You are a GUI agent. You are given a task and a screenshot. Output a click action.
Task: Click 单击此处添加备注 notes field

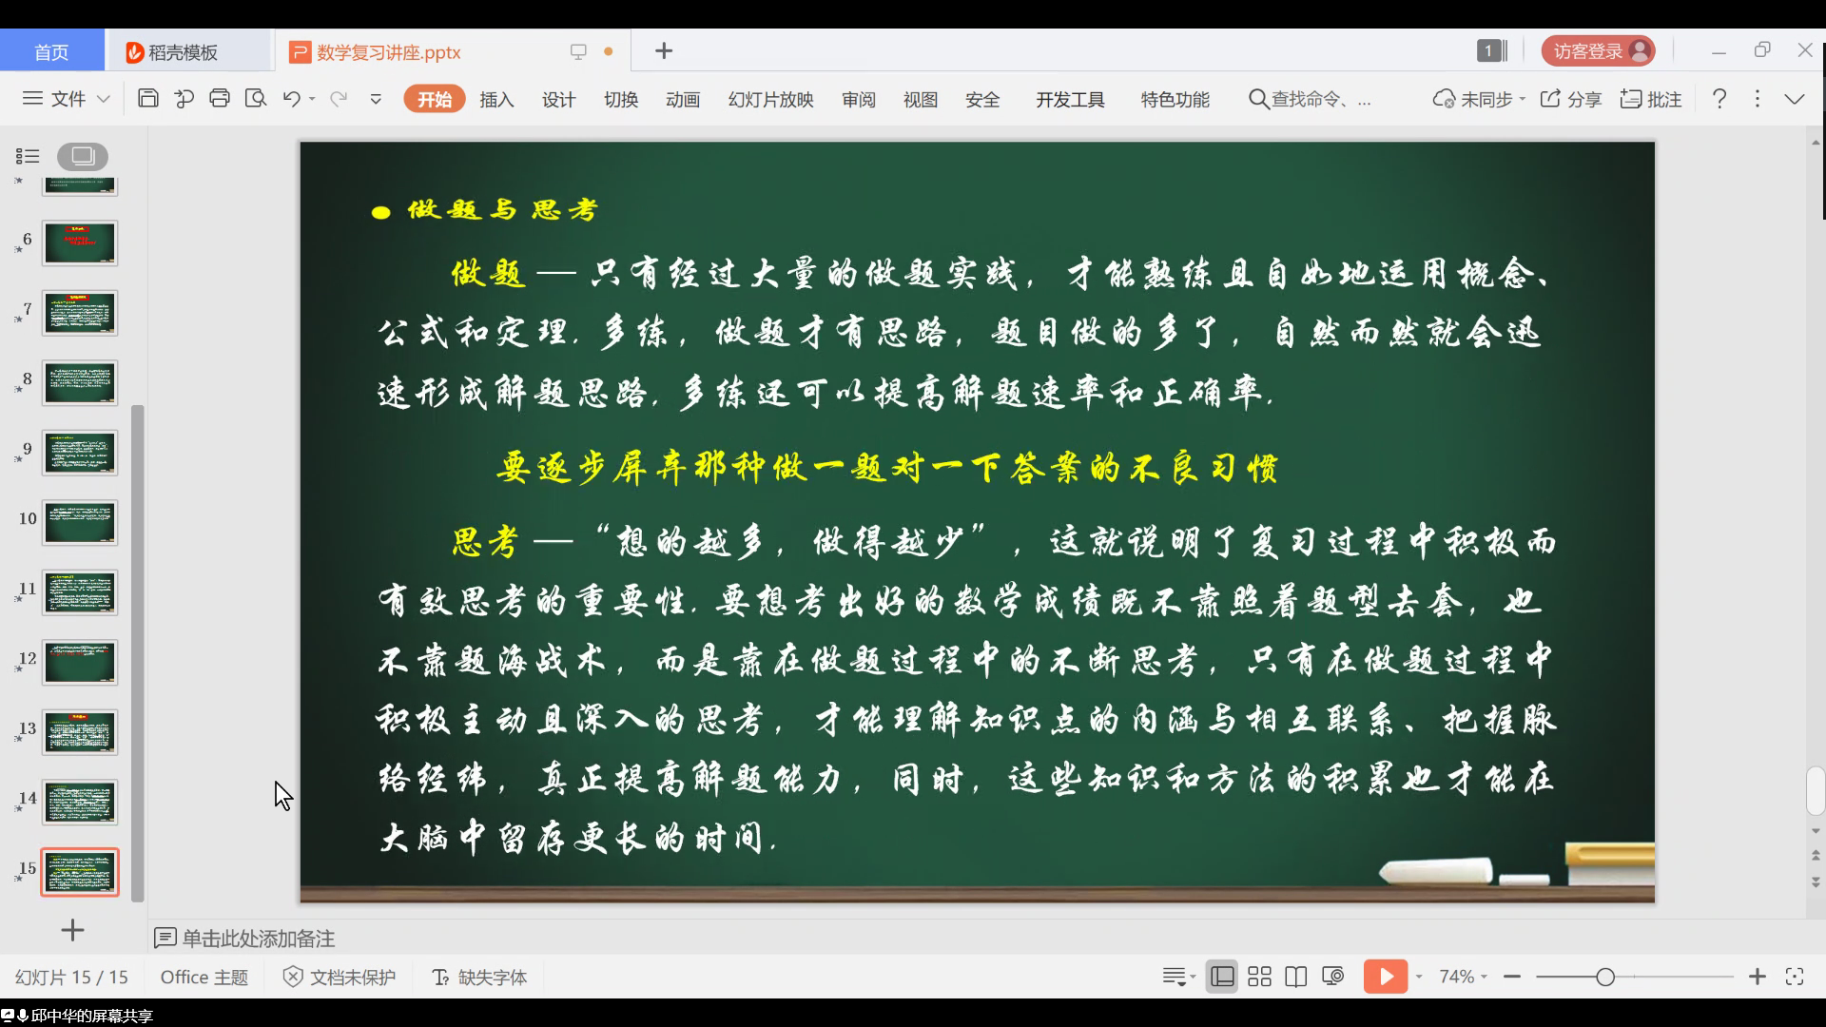[x=259, y=939]
